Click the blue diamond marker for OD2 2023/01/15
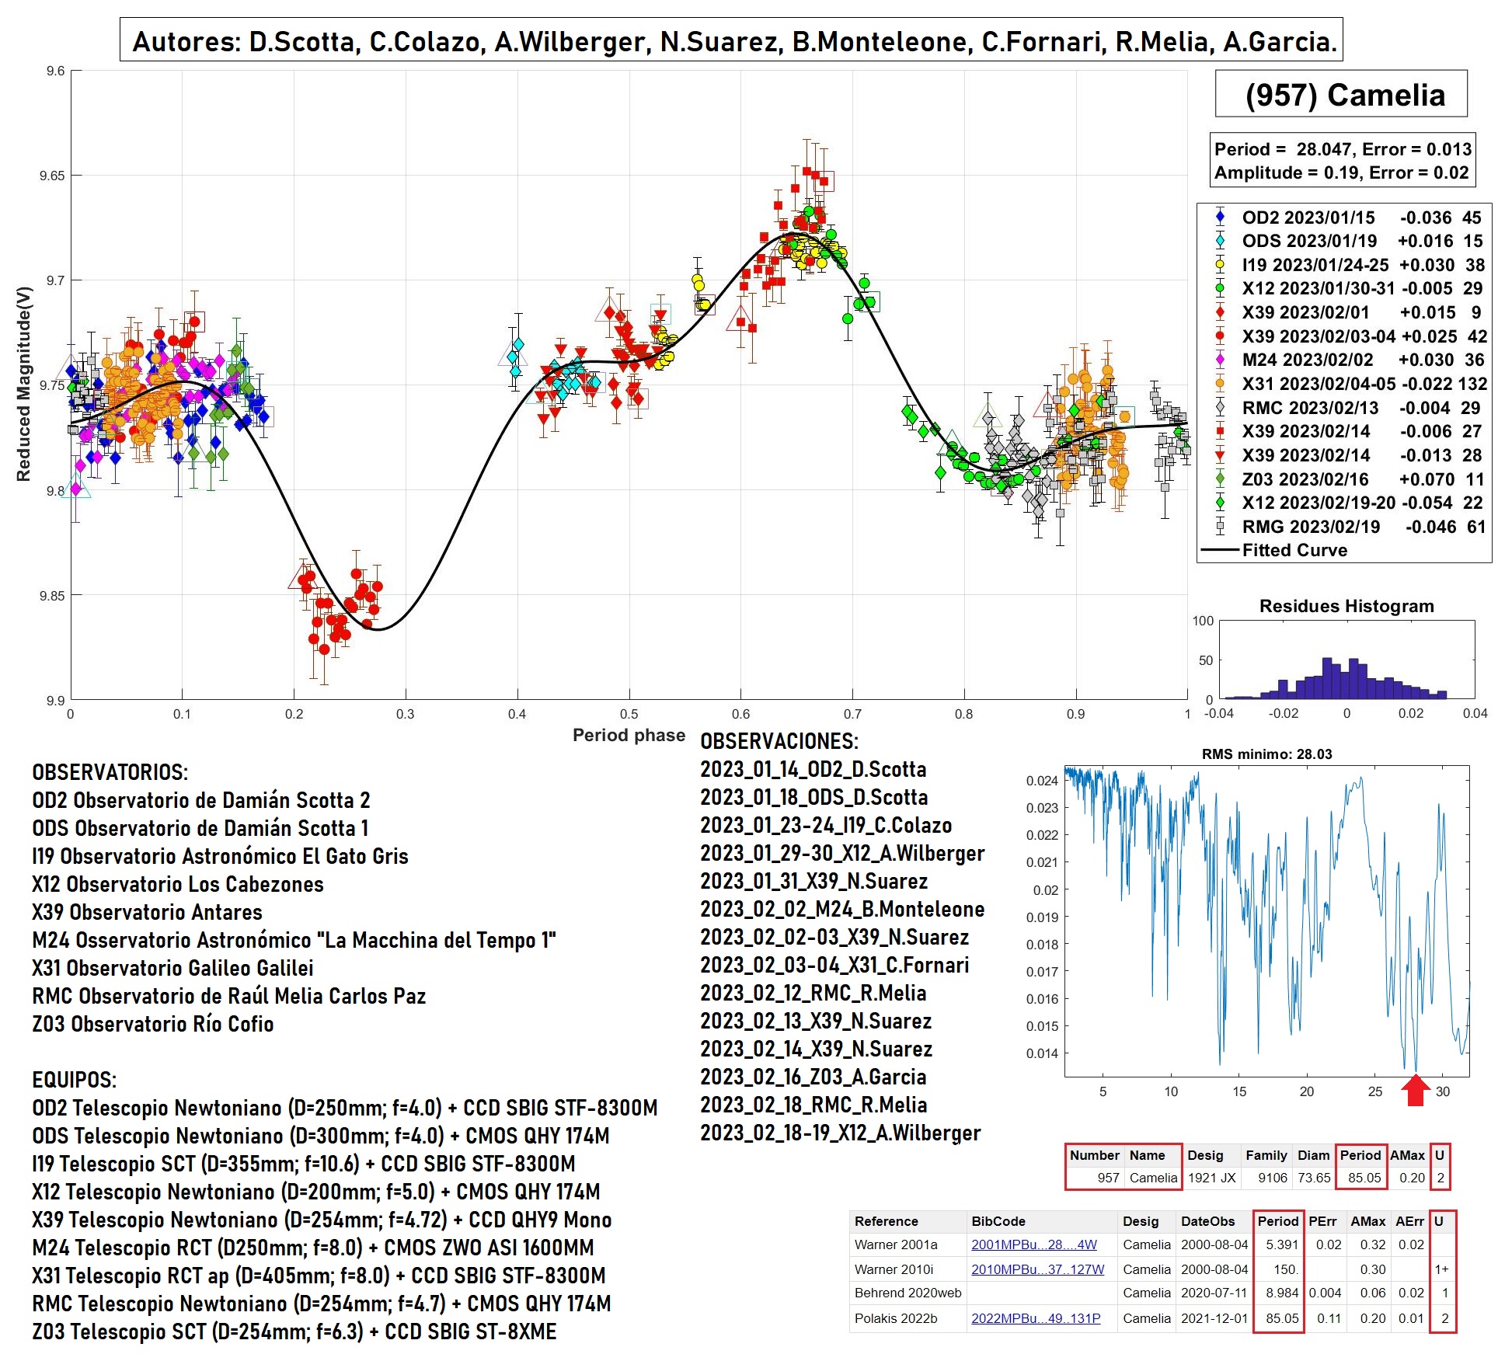Image resolution: width=1505 pixels, height=1368 pixels. click(1220, 218)
